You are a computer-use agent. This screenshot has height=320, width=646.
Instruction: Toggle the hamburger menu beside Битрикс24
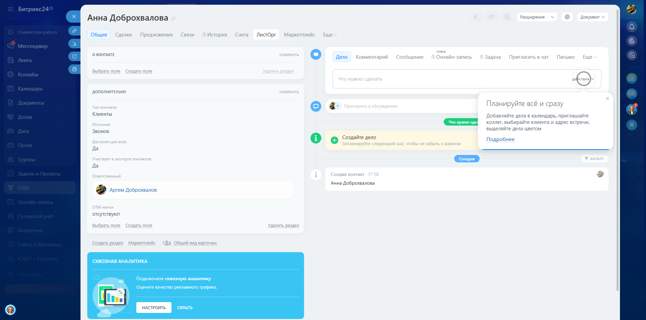pyautogui.click(x=10, y=9)
